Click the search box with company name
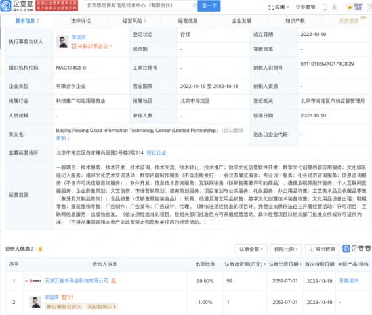This screenshot has height=315, width=372. point(140,5)
